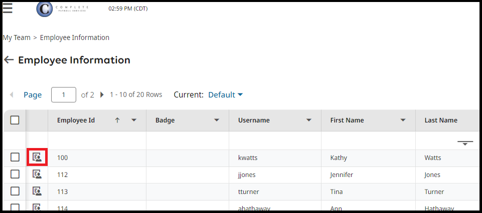Click the Complete Payroll Services logo
This screenshot has height=213, width=482.
coord(63,8)
